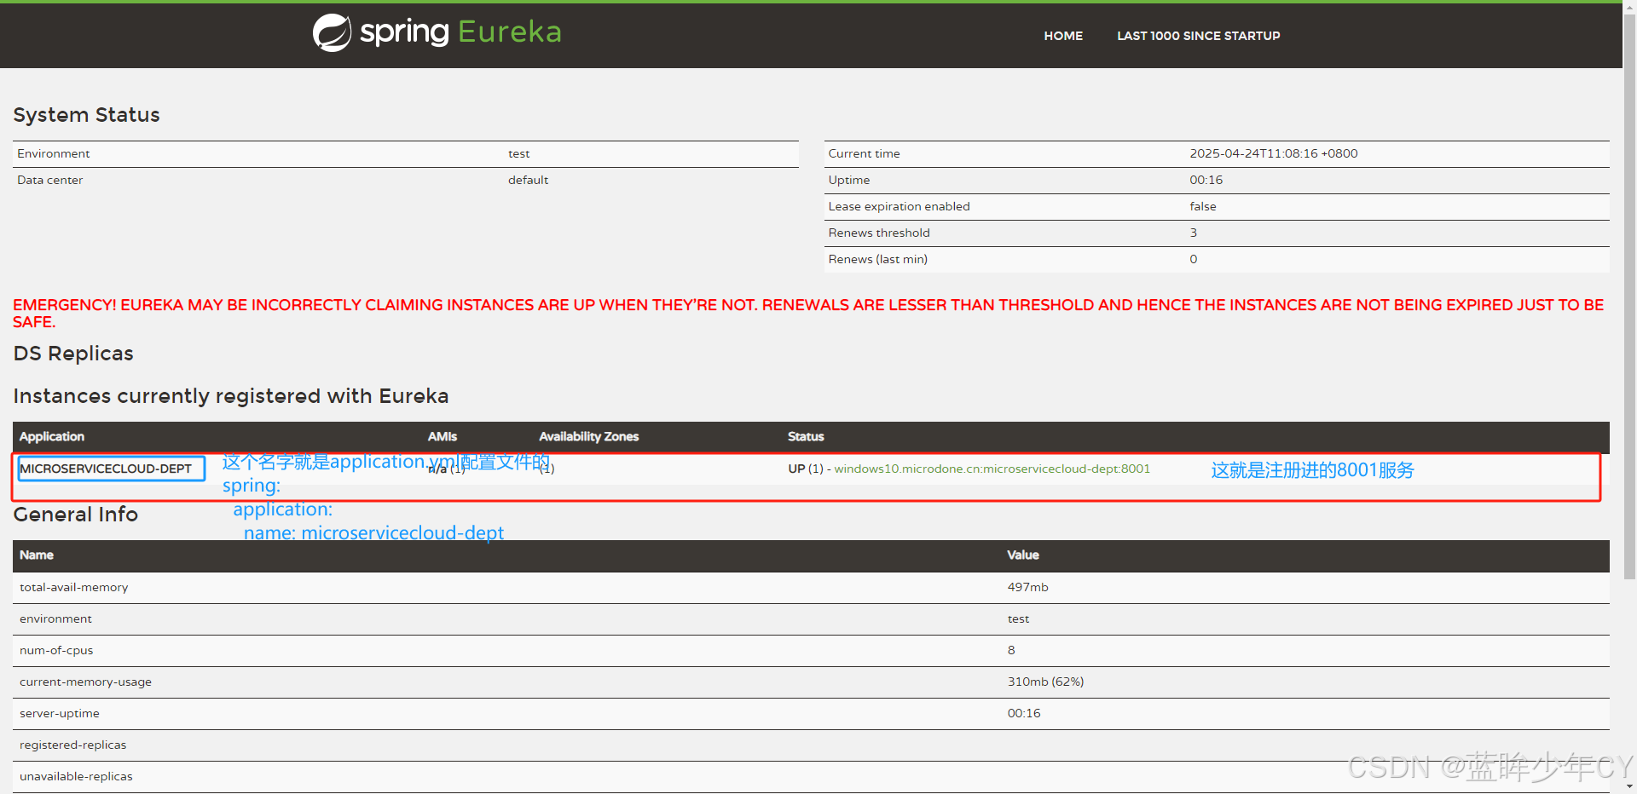The image size is (1637, 794).
Task: Click the scrollbar down arrow
Action: (1629, 787)
